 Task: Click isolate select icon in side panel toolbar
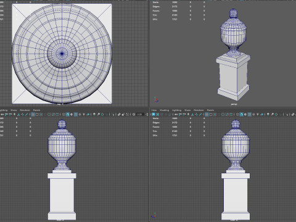click(287, 114)
